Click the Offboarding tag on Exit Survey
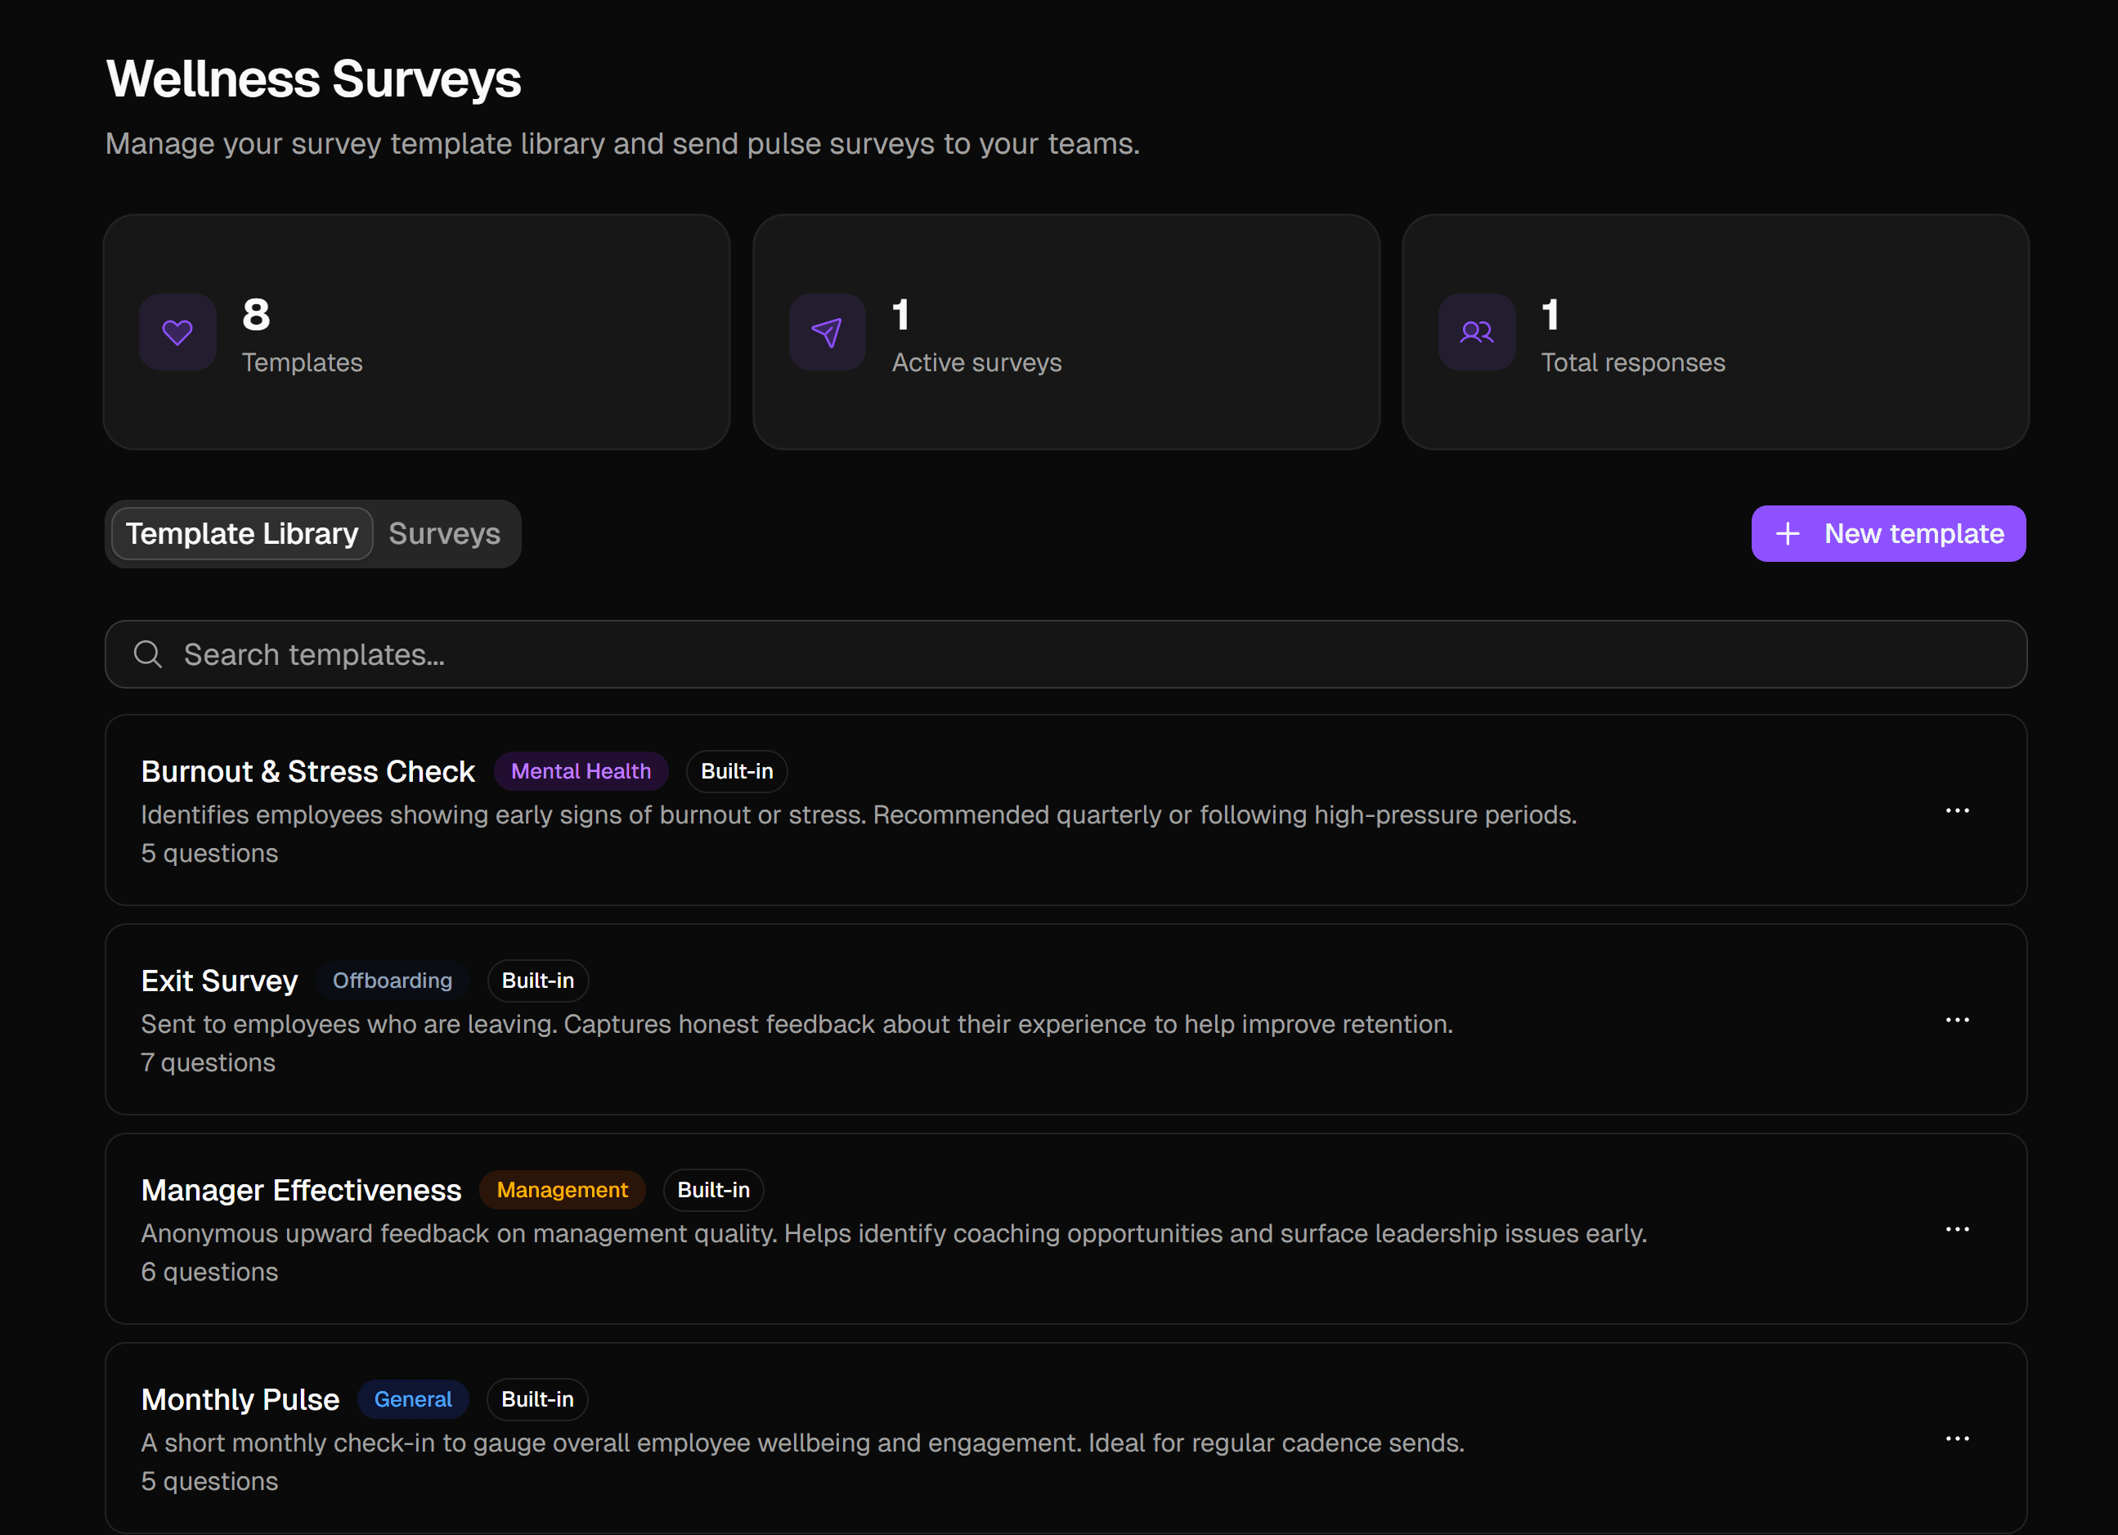 (x=393, y=981)
